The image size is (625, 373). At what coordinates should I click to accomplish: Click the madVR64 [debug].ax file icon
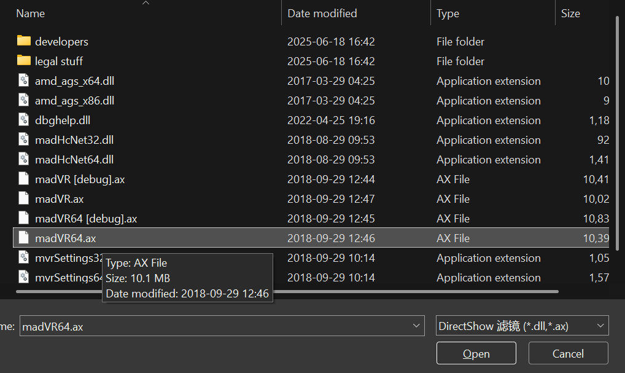(x=24, y=218)
